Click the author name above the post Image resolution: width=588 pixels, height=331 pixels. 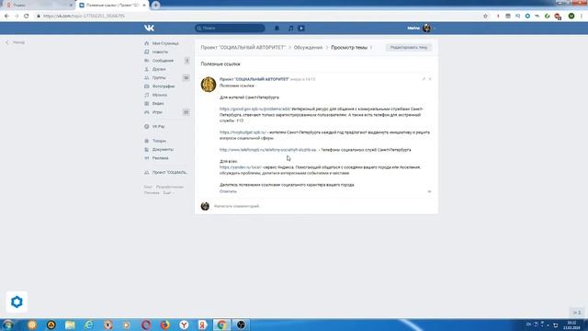click(x=254, y=80)
